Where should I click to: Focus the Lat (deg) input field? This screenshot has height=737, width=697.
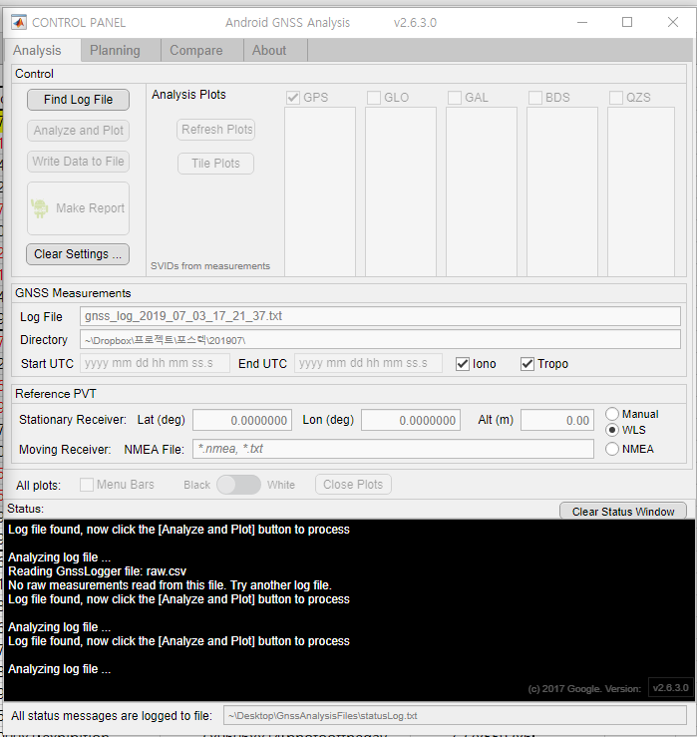pyautogui.click(x=242, y=421)
